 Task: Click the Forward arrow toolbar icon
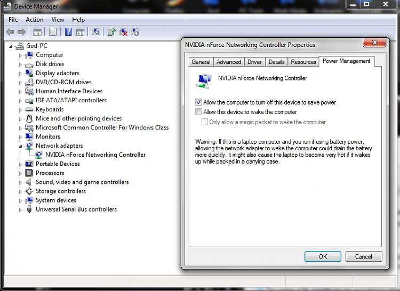point(22,32)
